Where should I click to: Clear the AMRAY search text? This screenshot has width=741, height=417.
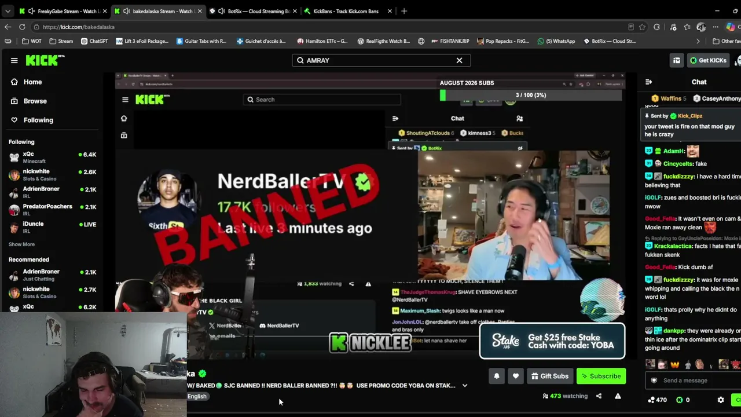point(459,60)
